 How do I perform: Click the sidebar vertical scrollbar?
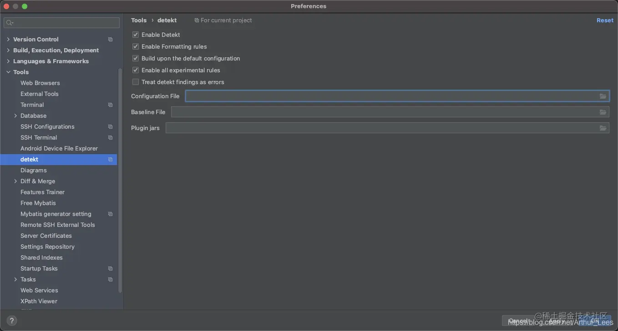pyautogui.click(x=120, y=180)
